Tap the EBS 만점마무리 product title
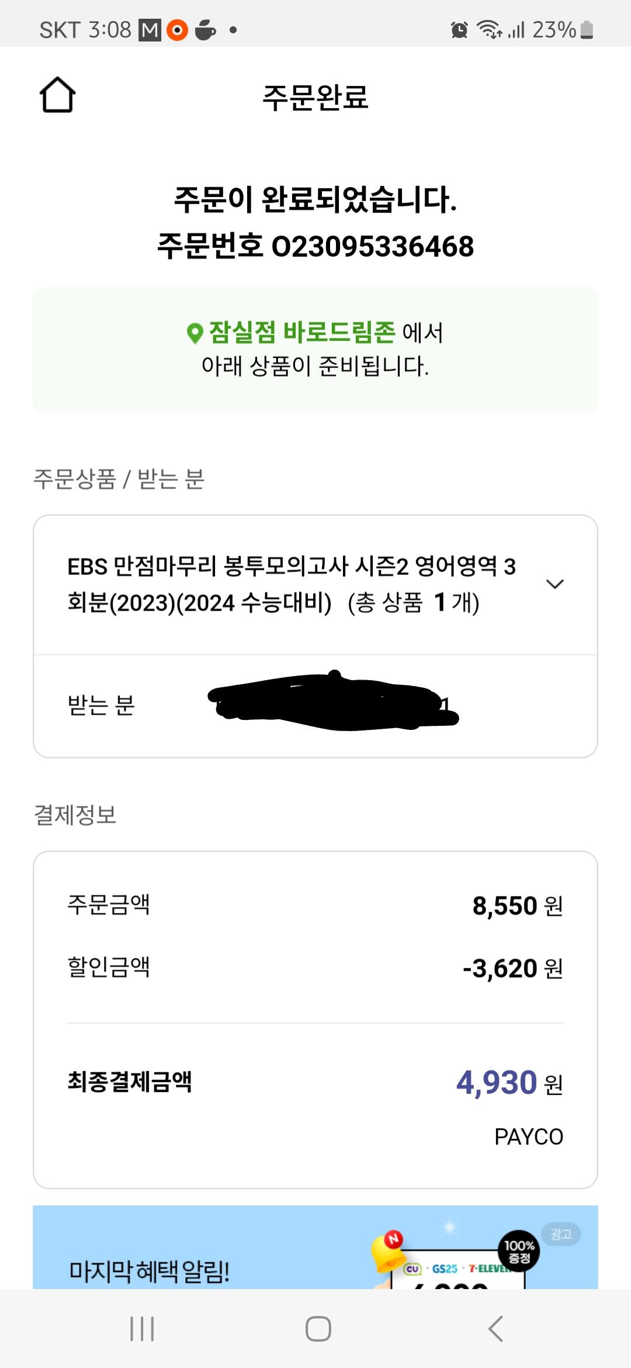Screen dimensions: 631x1368 (292, 584)
